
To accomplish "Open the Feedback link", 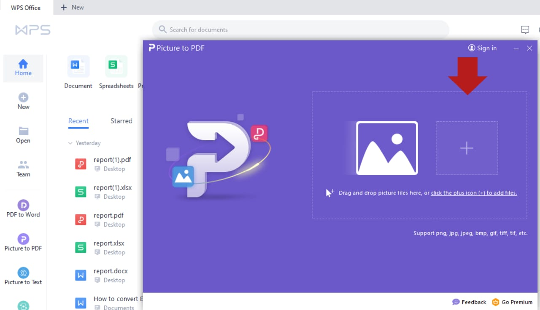I will (x=469, y=302).
